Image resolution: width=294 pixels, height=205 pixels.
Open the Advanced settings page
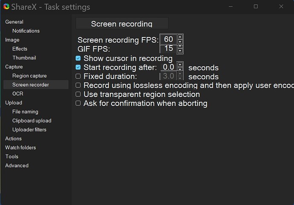[17, 165]
